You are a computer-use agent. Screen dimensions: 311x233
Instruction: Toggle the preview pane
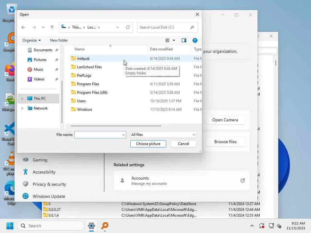click(x=184, y=40)
